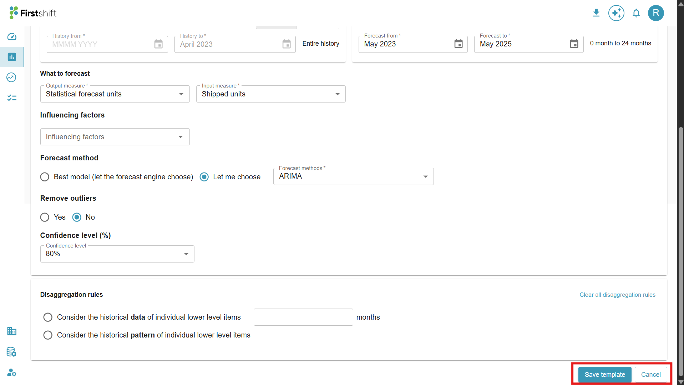This screenshot has width=684, height=385.
Task: Click the History to April 2023 field
Action: pyautogui.click(x=235, y=44)
